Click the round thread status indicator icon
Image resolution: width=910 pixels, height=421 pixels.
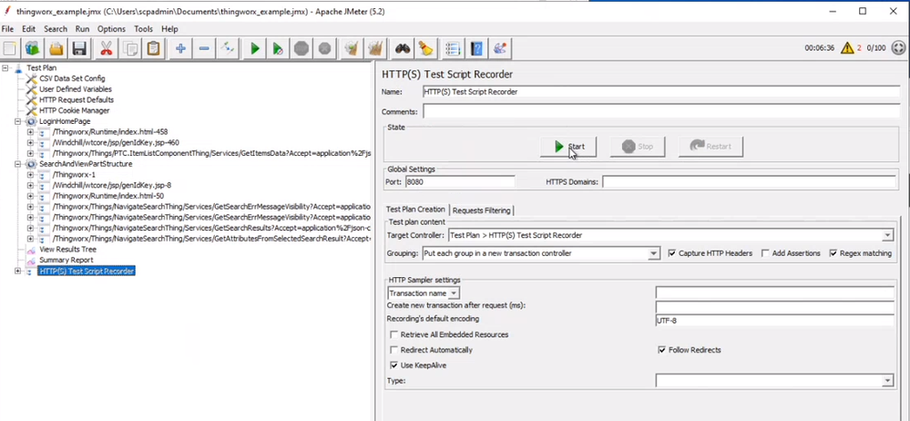(x=898, y=47)
